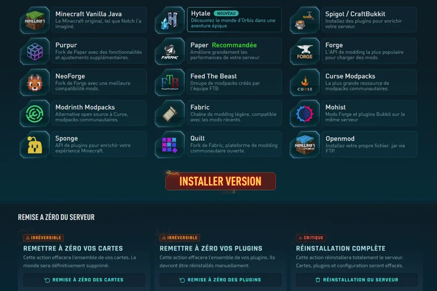The image size is (437, 291).
Task: Click the Curse flame icon
Action: [x=305, y=83]
